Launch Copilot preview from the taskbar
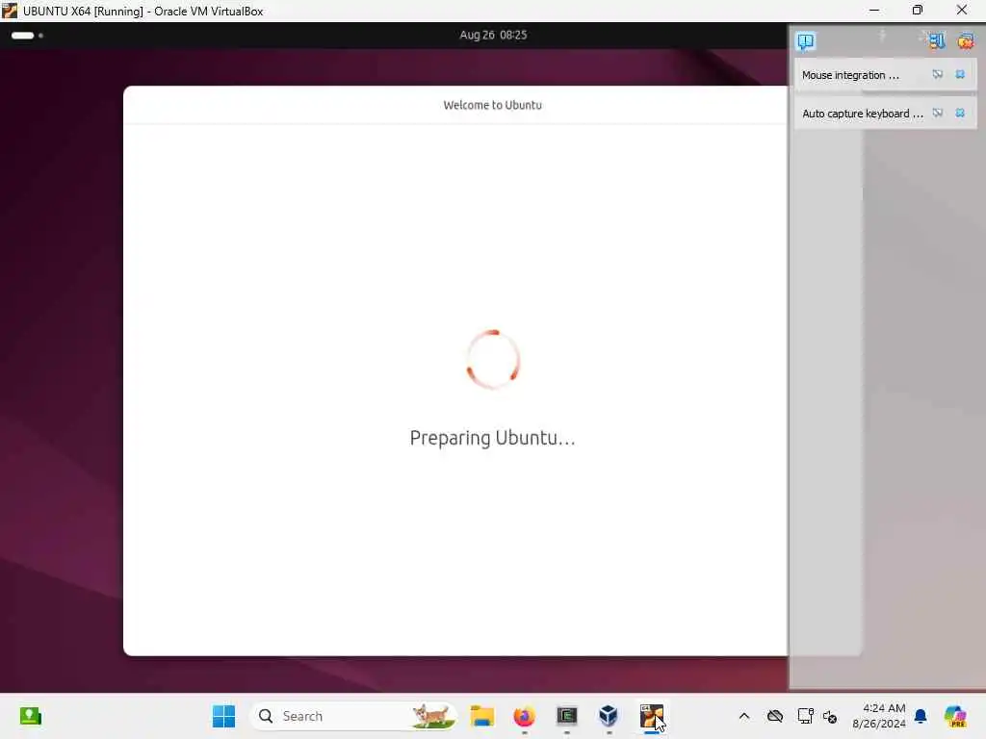986x739 pixels. 955,716
